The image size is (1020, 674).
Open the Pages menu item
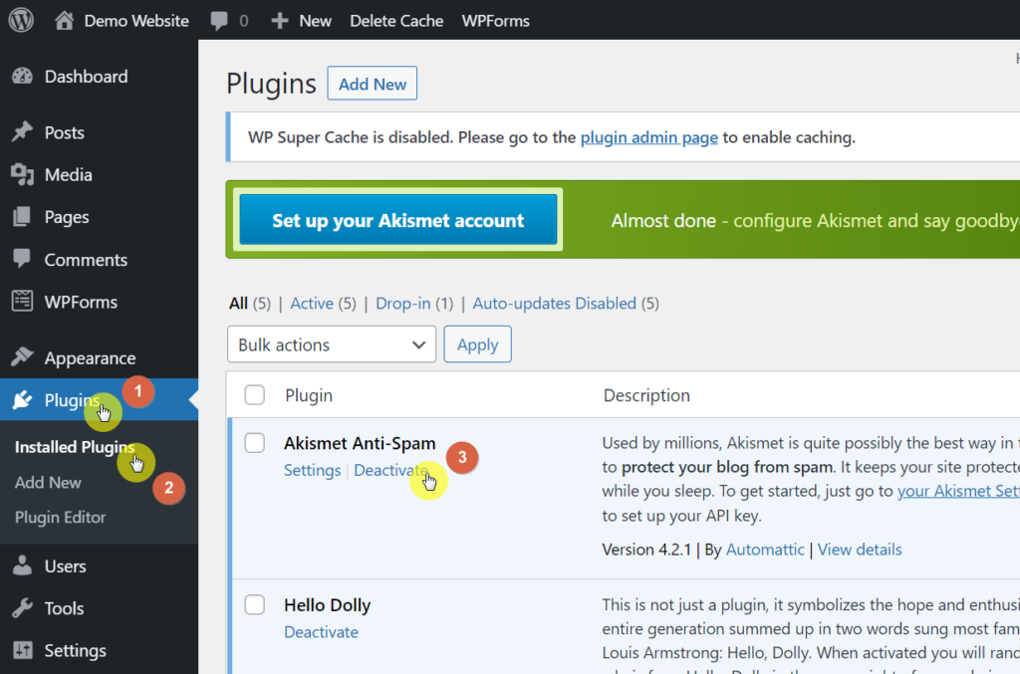67,217
